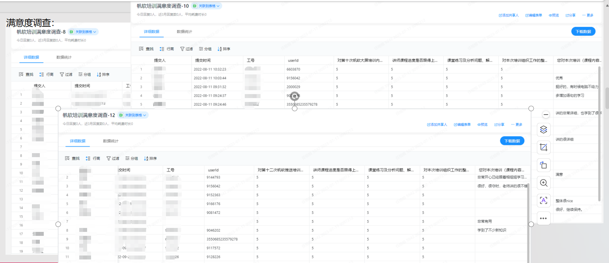This screenshot has height=263, width=609.
Task: Open the layer order tool in image toolbar
Action: [x=544, y=129]
